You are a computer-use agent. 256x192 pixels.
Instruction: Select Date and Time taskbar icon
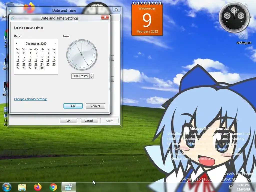(69, 187)
